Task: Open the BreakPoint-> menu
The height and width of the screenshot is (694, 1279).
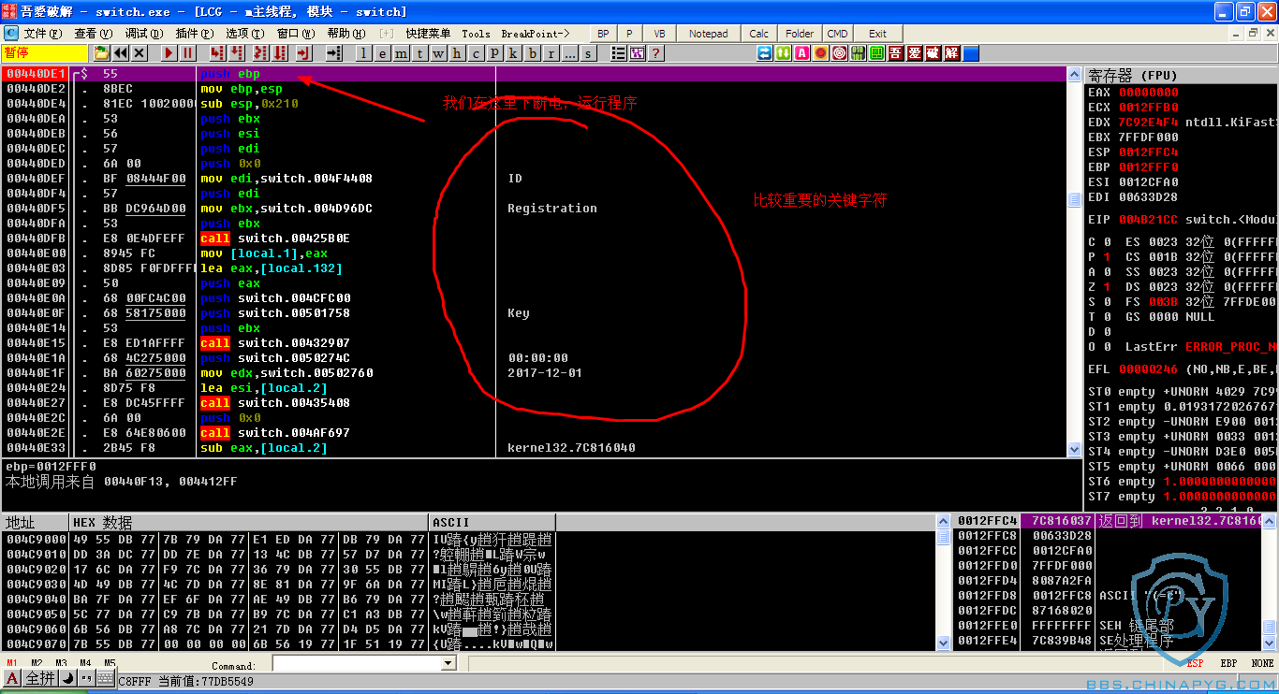Action: 536,34
